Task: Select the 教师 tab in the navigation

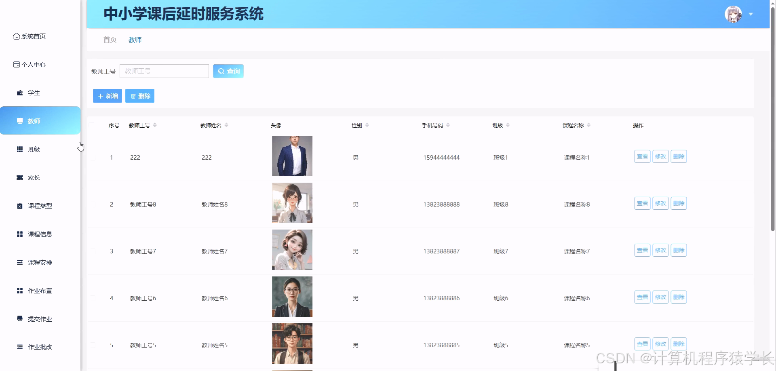Action: (135, 40)
